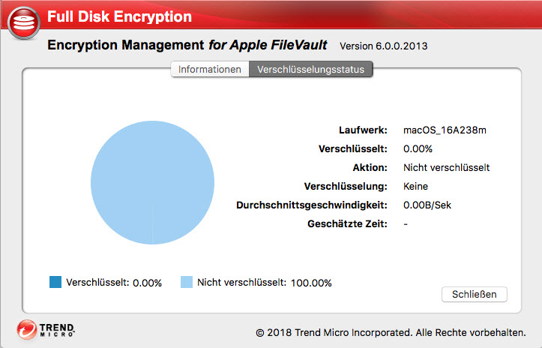
Task: Select the Verschlüsselungsstatus tab
Action: point(310,70)
